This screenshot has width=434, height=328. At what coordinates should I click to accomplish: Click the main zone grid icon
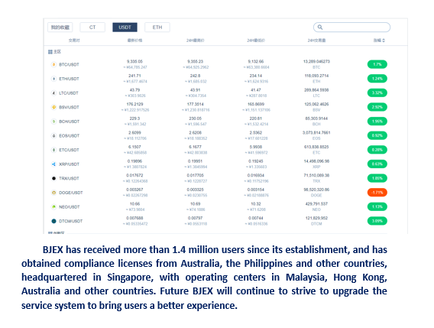click(x=50, y=52)
